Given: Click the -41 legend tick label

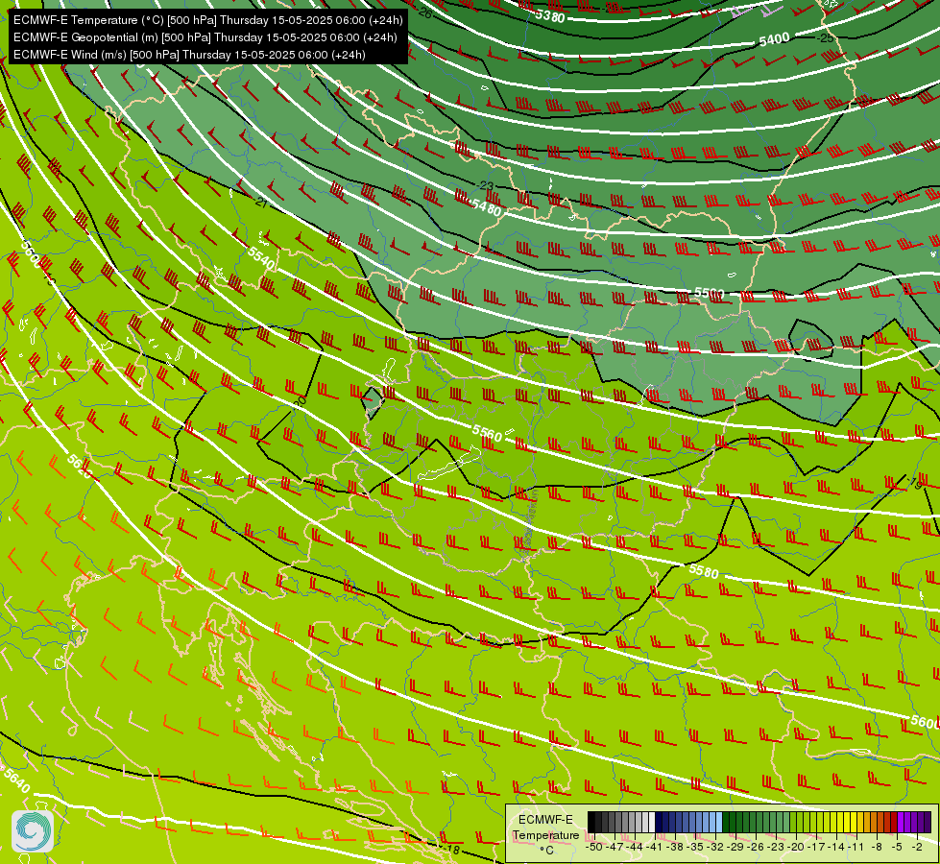Looking at the screenshot, I should 655,847.
